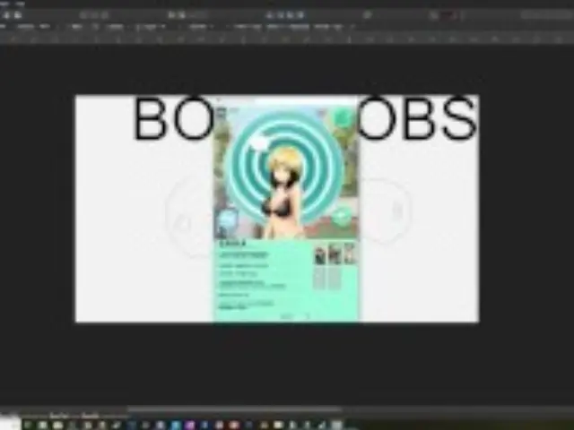Open the second thumbnail in the mint panel
Screen dimensions: 574x430
pyautogui.click(x=335, y=254)
